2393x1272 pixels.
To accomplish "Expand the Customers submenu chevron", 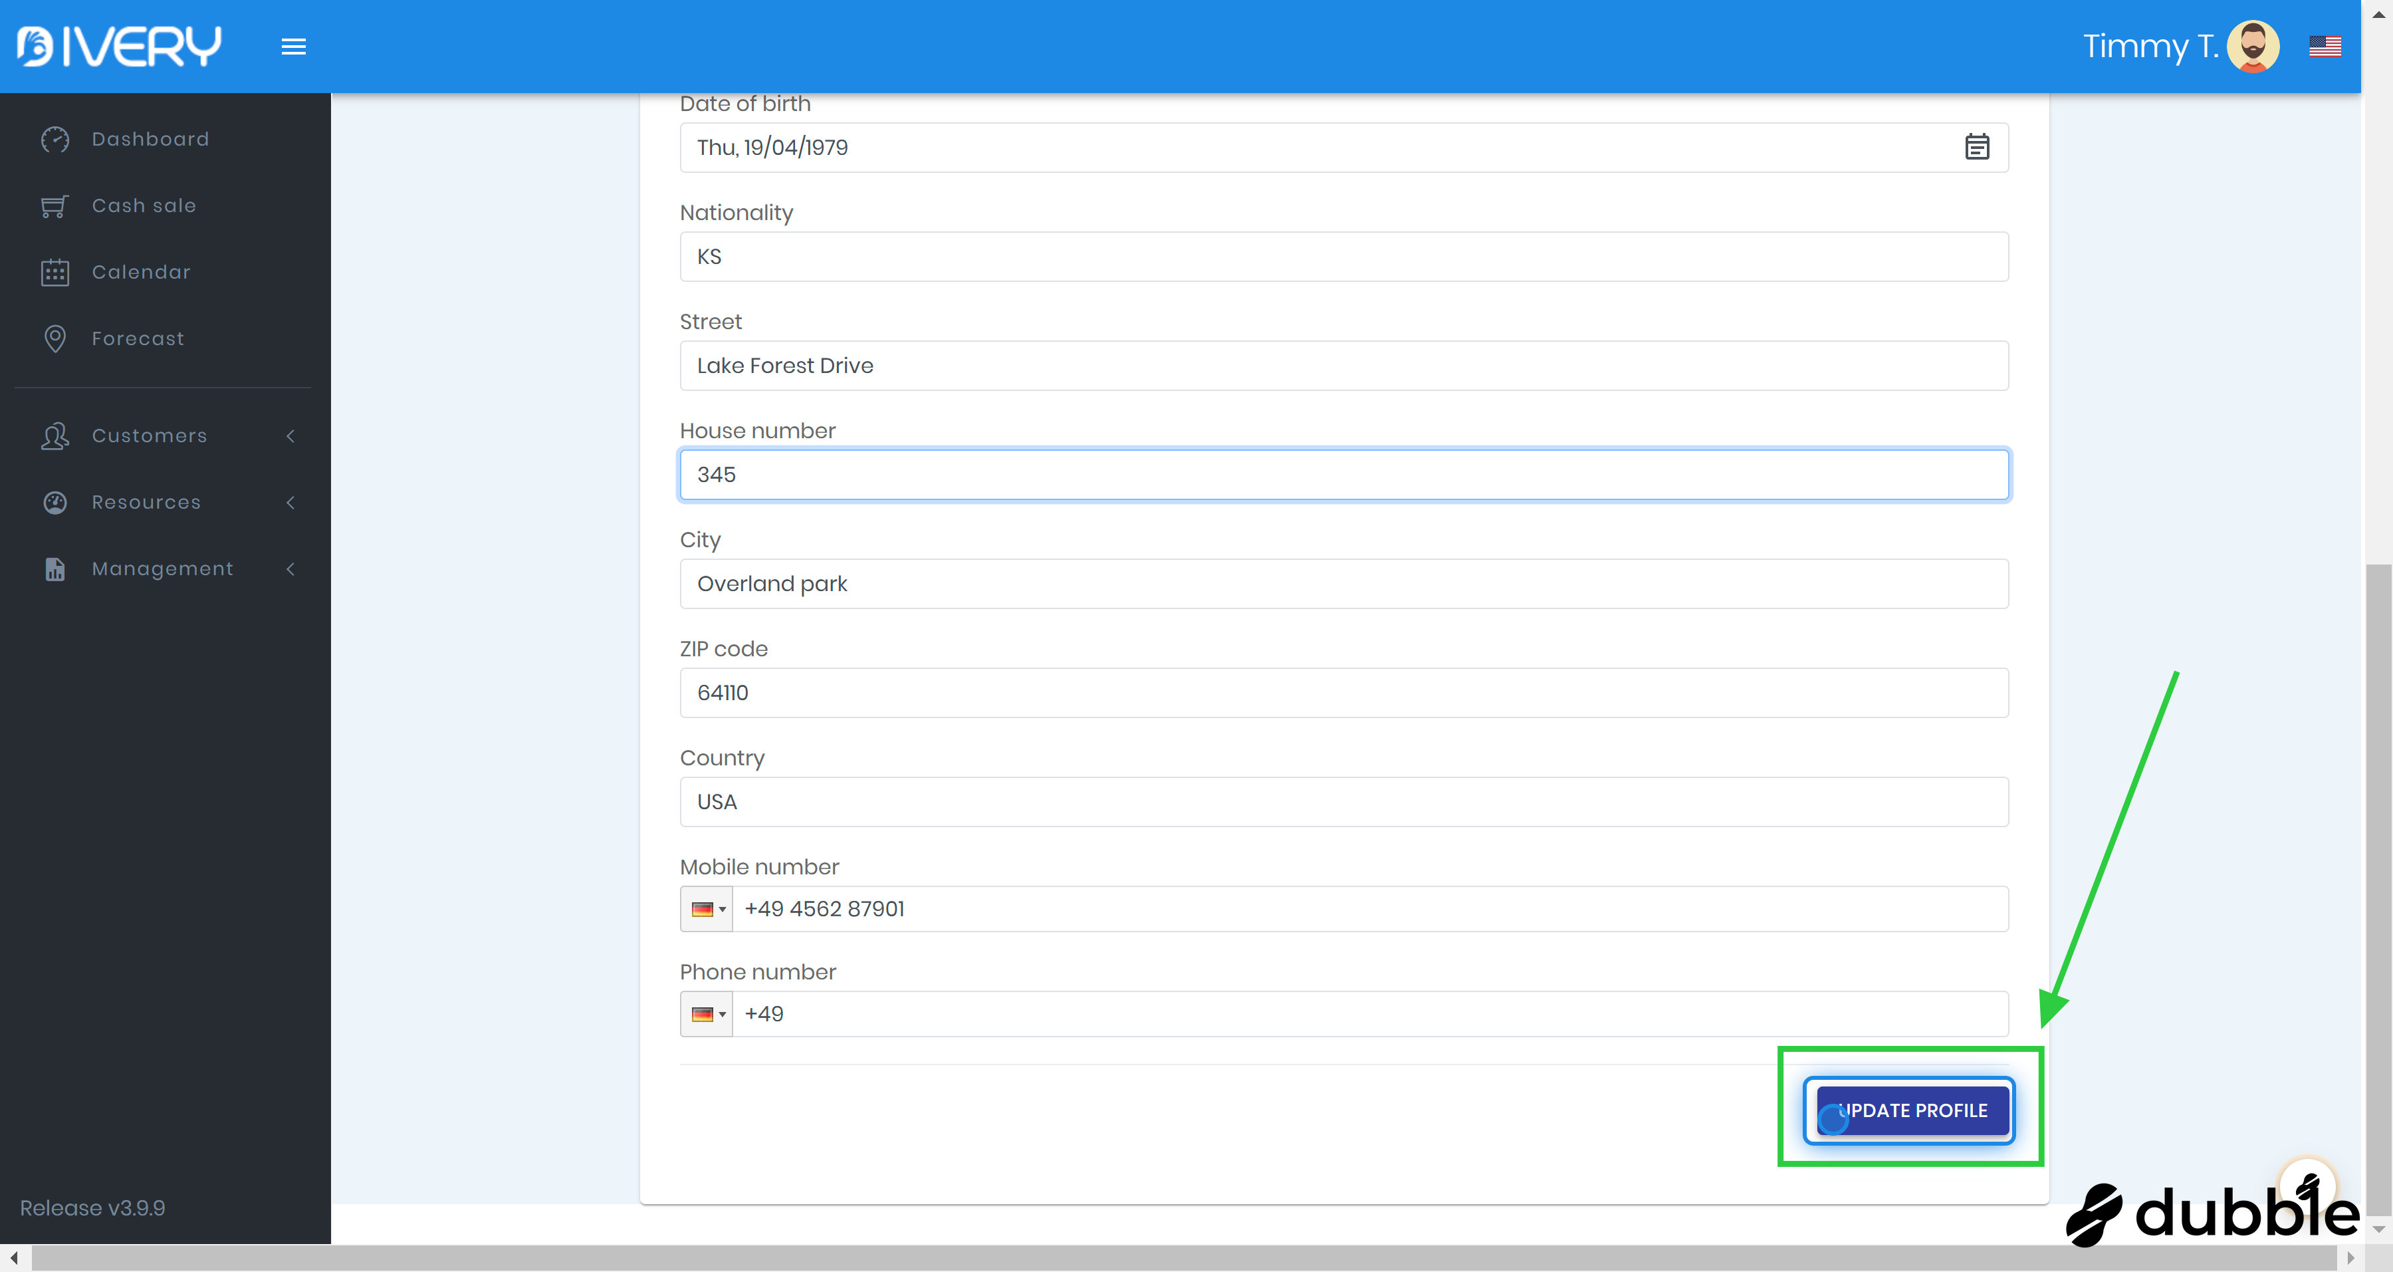I will tap(290, 436).
